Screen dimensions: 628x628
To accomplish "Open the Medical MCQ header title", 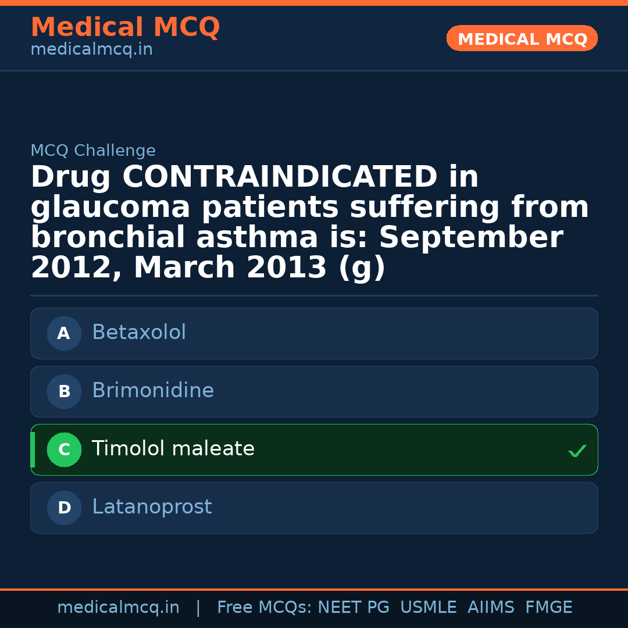I will [x=125, y=27].
